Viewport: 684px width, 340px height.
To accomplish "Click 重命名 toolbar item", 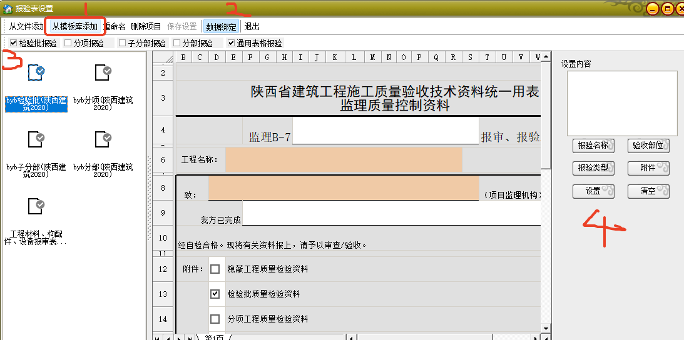I will (x=115, y=27).
